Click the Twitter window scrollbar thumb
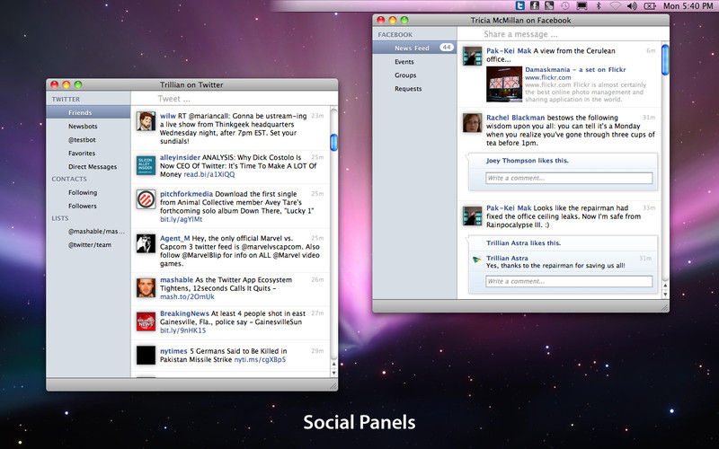Screen dimensions: 719x449 click(333, 142)
